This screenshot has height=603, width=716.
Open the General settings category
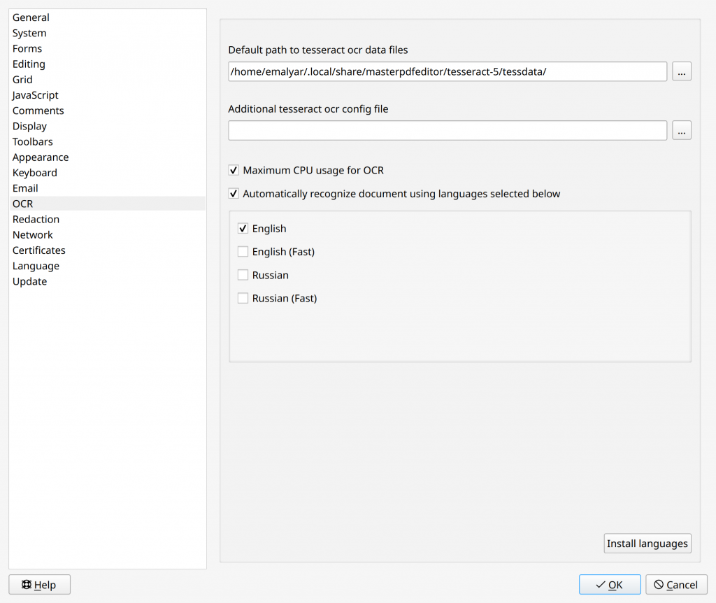[x=31, y=17]
